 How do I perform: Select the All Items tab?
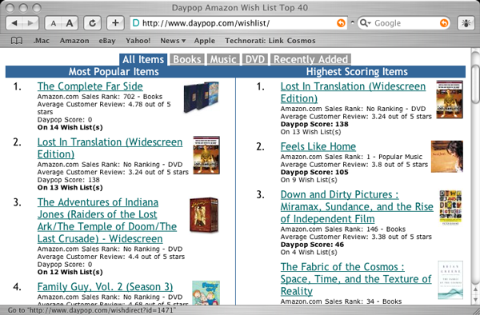coord(143,60)
